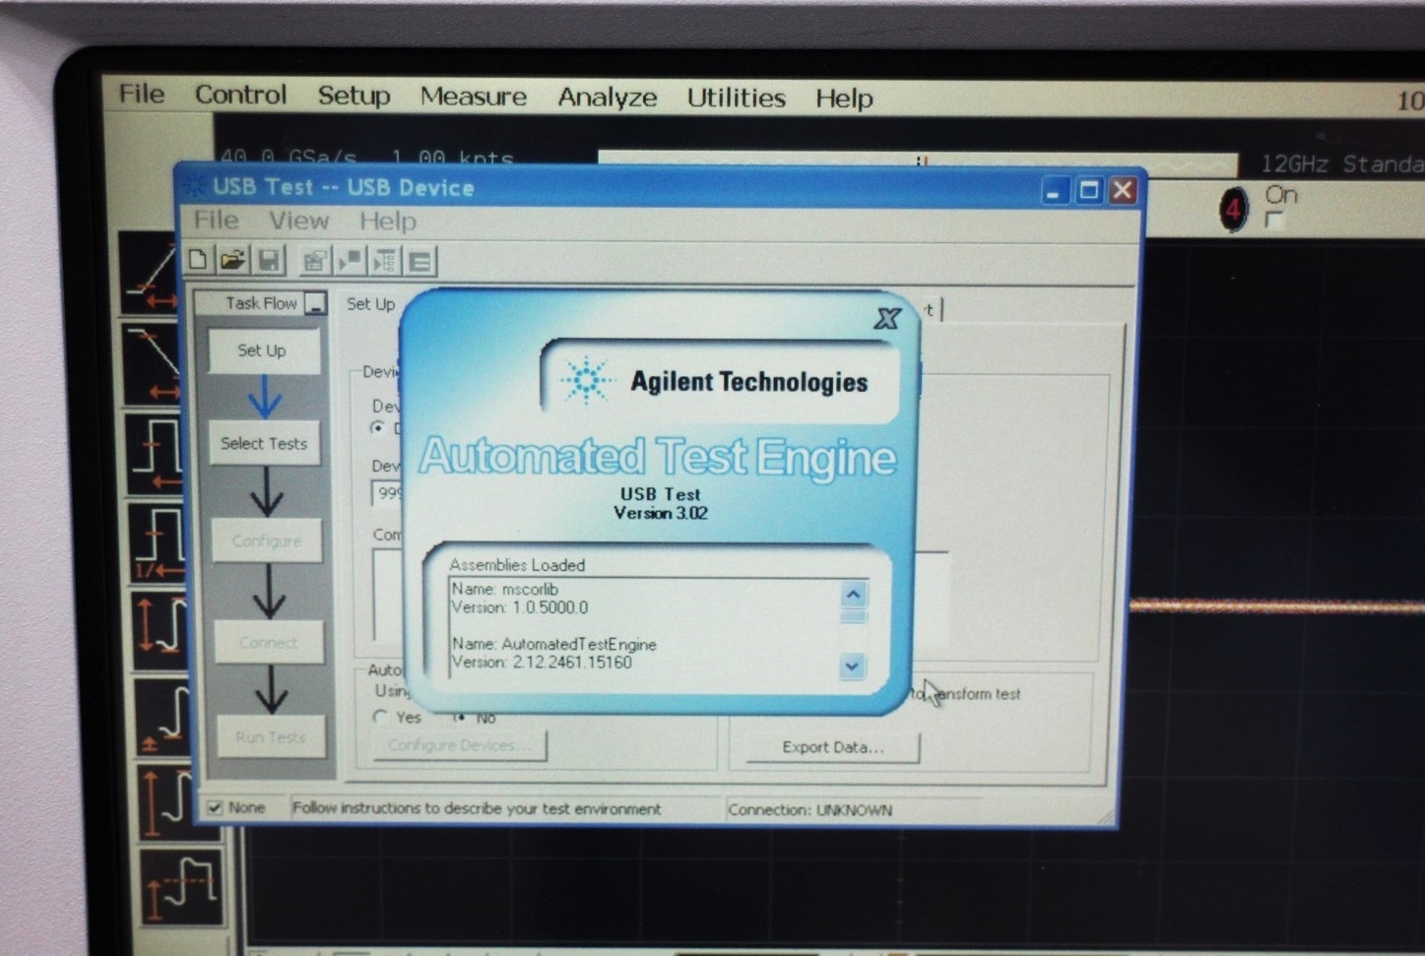Select the pulse width measurement icon in sidebar
The width and height of the screenshot is (1425, 956).
pos(155,454)
